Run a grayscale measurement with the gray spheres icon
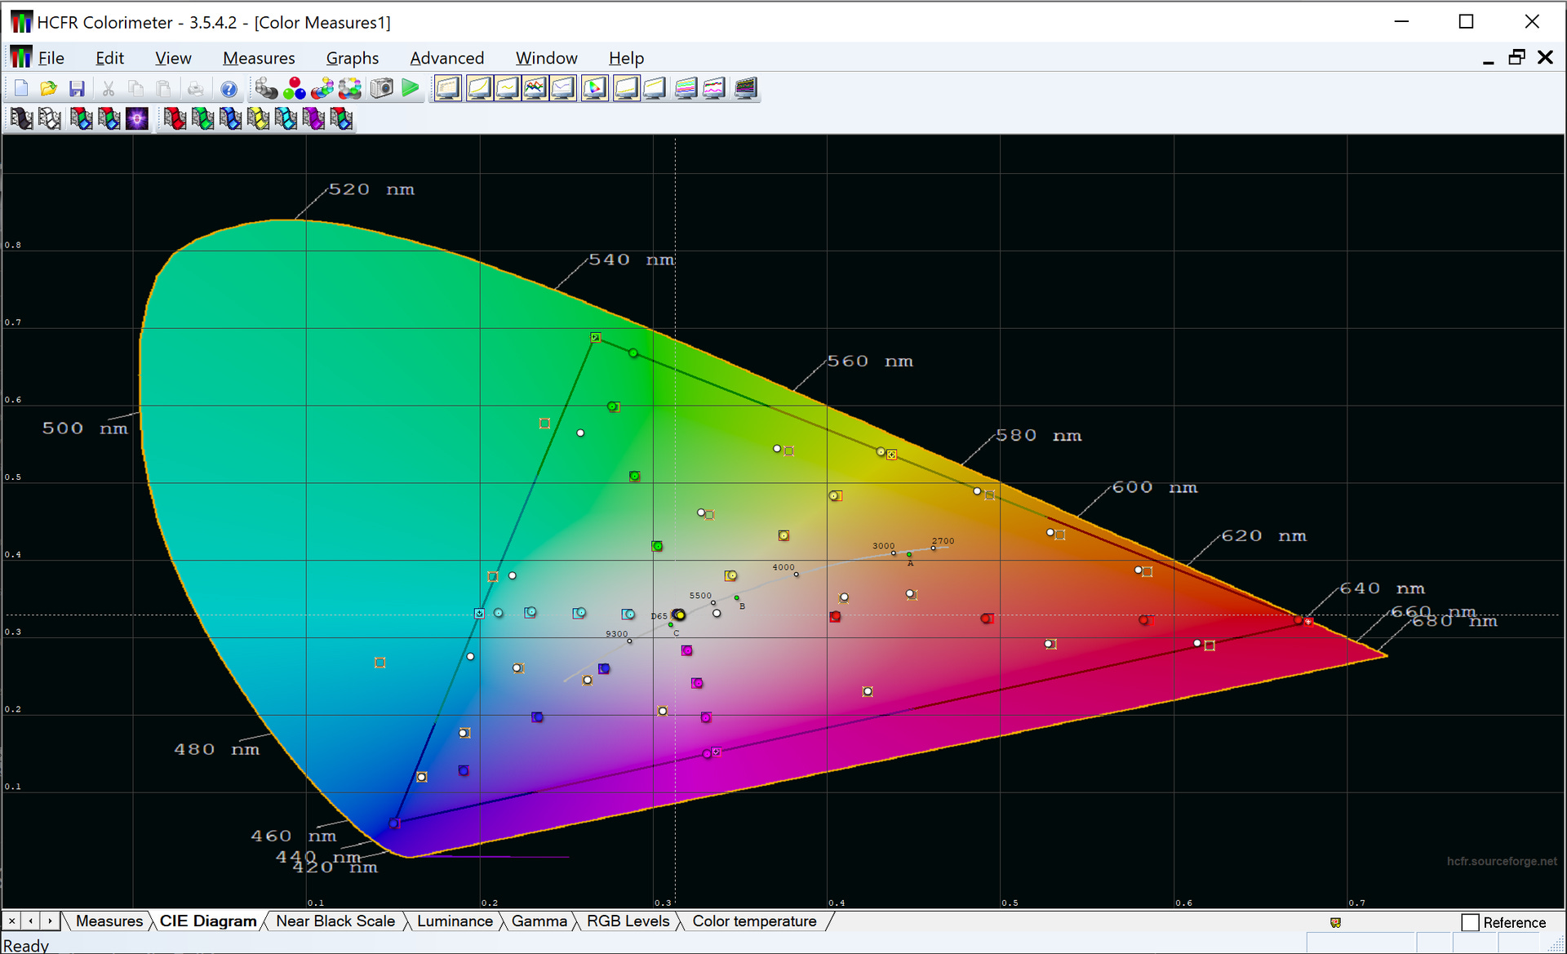Image resolution: width=1567 pixels, height=954 pixels. [265, 88]
